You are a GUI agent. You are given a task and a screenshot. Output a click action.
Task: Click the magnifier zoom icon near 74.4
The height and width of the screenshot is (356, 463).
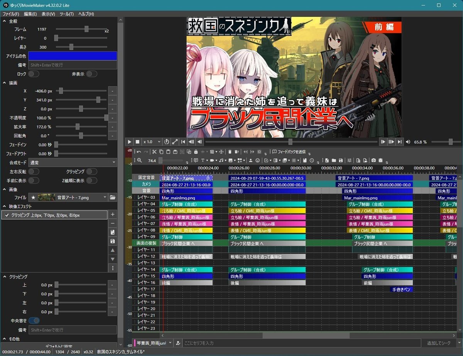(140, 160)
